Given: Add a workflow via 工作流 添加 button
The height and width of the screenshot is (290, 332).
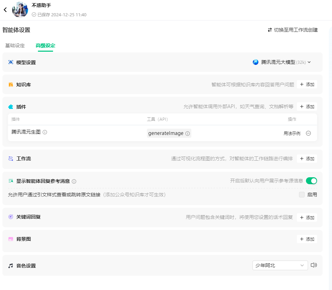Looking at the screenshot, I should [307, 159].
